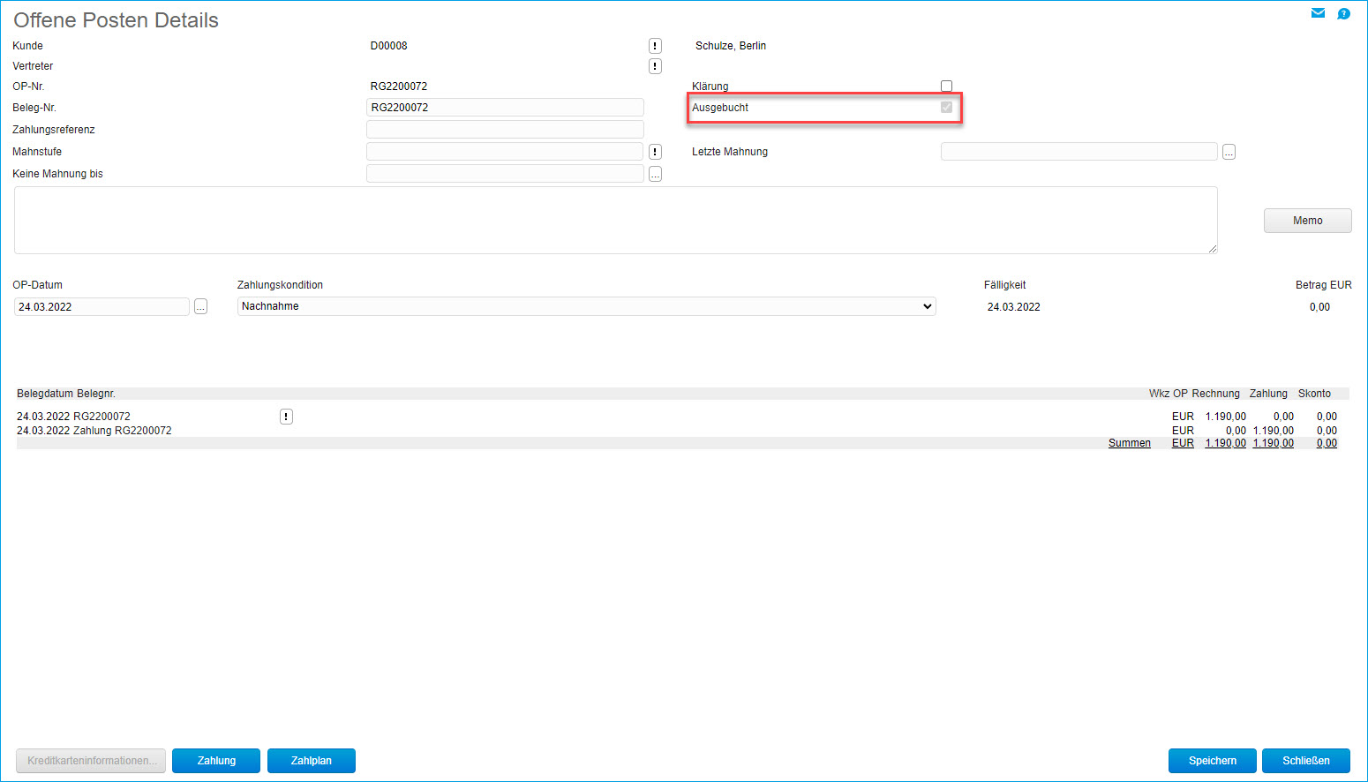Click inside the large memo text area

pos(615,221)
